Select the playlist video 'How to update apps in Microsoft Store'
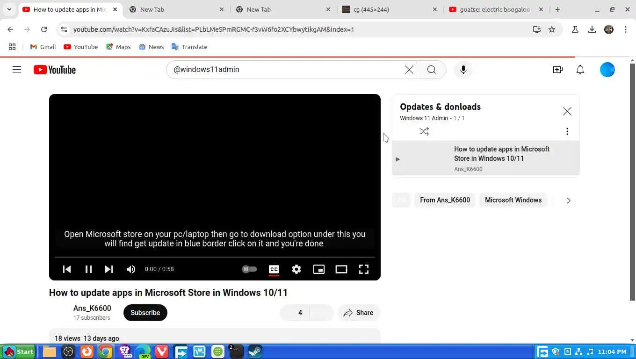Image resolution: width=636 pixels, height=359 pixels. point(486,158)
